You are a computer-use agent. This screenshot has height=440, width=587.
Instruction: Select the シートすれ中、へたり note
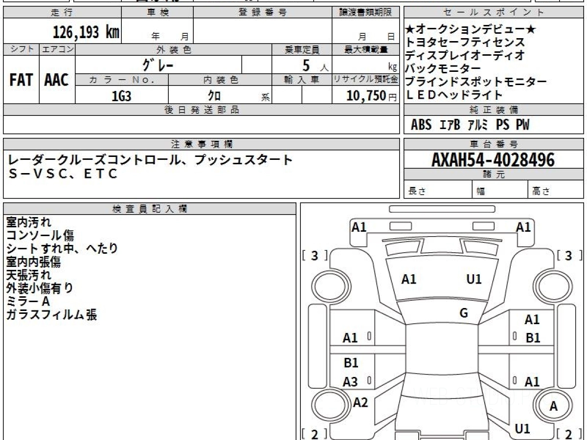click(62, 249)
